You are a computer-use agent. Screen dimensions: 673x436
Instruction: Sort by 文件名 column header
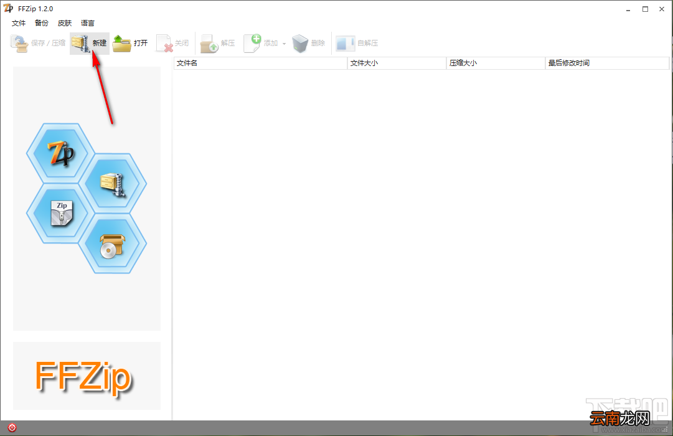pos(260,63)
